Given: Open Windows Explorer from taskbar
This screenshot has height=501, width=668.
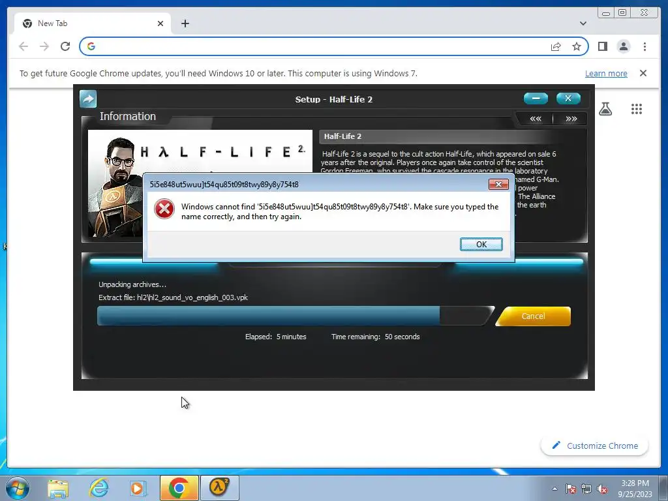Looking at the screenshot, I should 58,488.
